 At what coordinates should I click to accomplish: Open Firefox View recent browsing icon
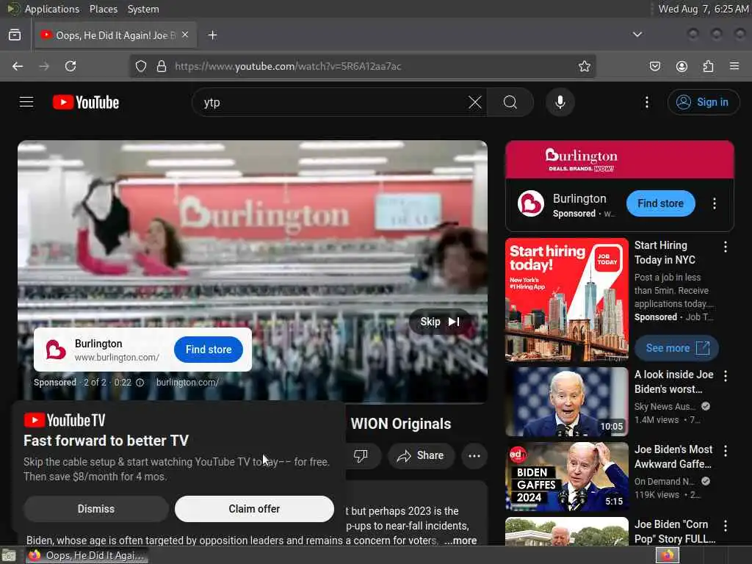click(x=15, y=35)
